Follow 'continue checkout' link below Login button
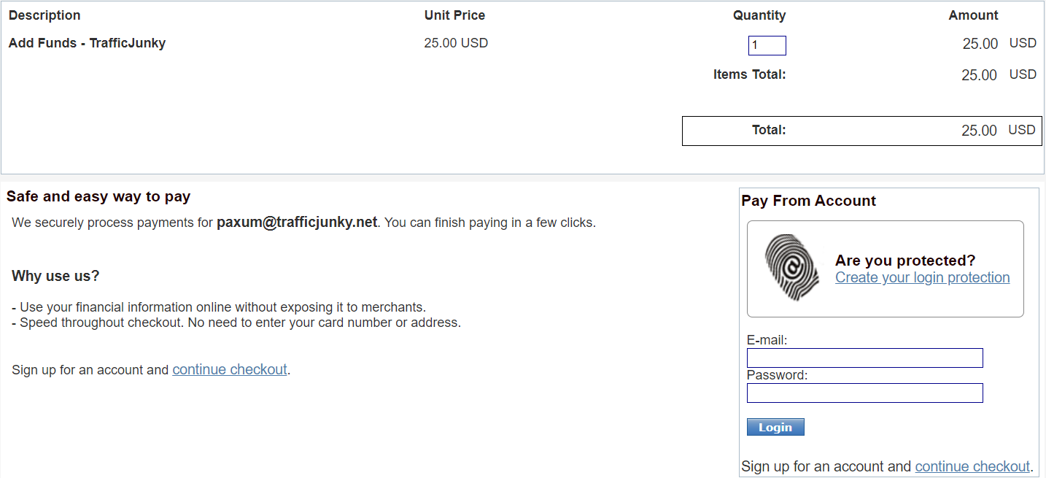This screenshot has width=1046, height=478. [972, 466]
